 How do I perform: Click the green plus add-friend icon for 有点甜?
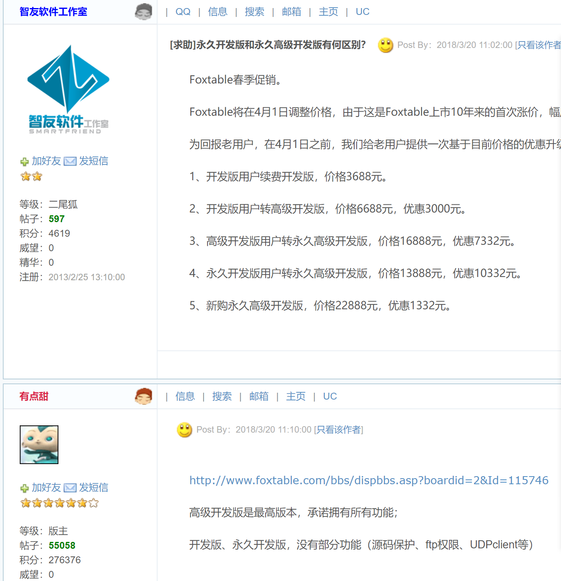(25, 488)
